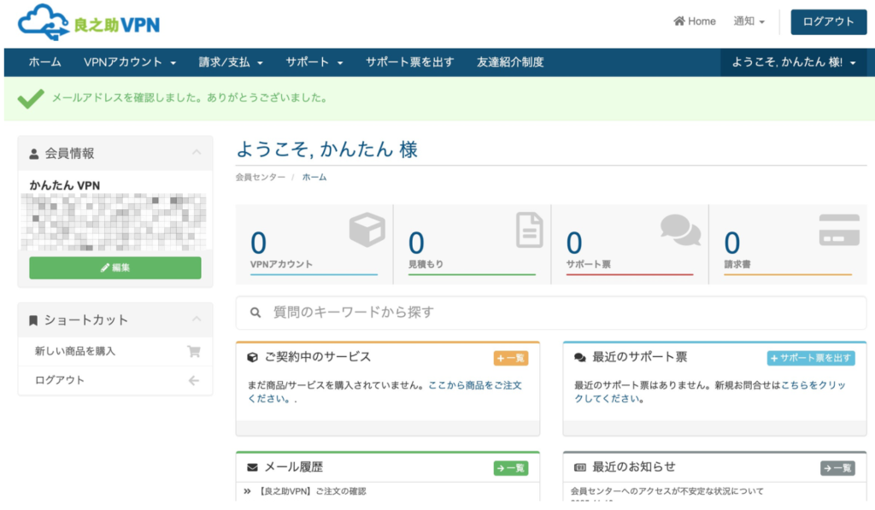Follow the ここから商品をご注文ください link
The image size is (875, 510).
(x=474, y=385)
